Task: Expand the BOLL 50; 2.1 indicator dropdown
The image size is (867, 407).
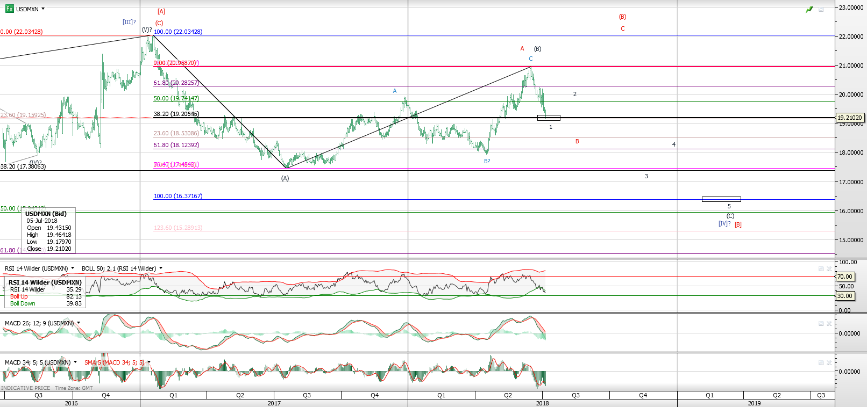Action: point(161,268)
